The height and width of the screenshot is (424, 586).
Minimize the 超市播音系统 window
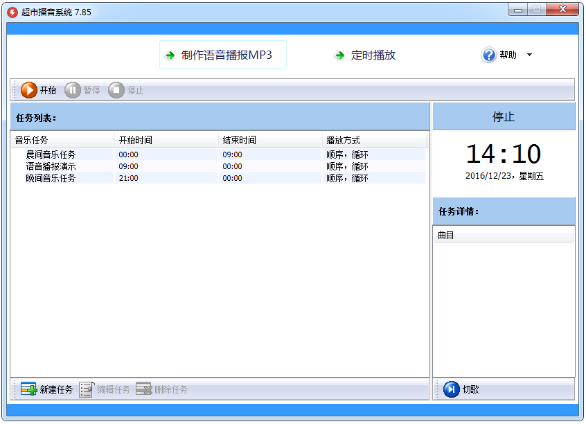click(518, 10)
